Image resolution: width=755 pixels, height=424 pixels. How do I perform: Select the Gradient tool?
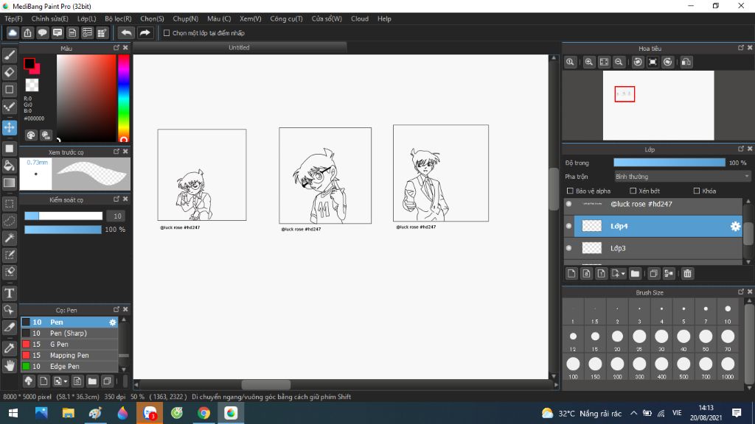[x=9, y=183]
